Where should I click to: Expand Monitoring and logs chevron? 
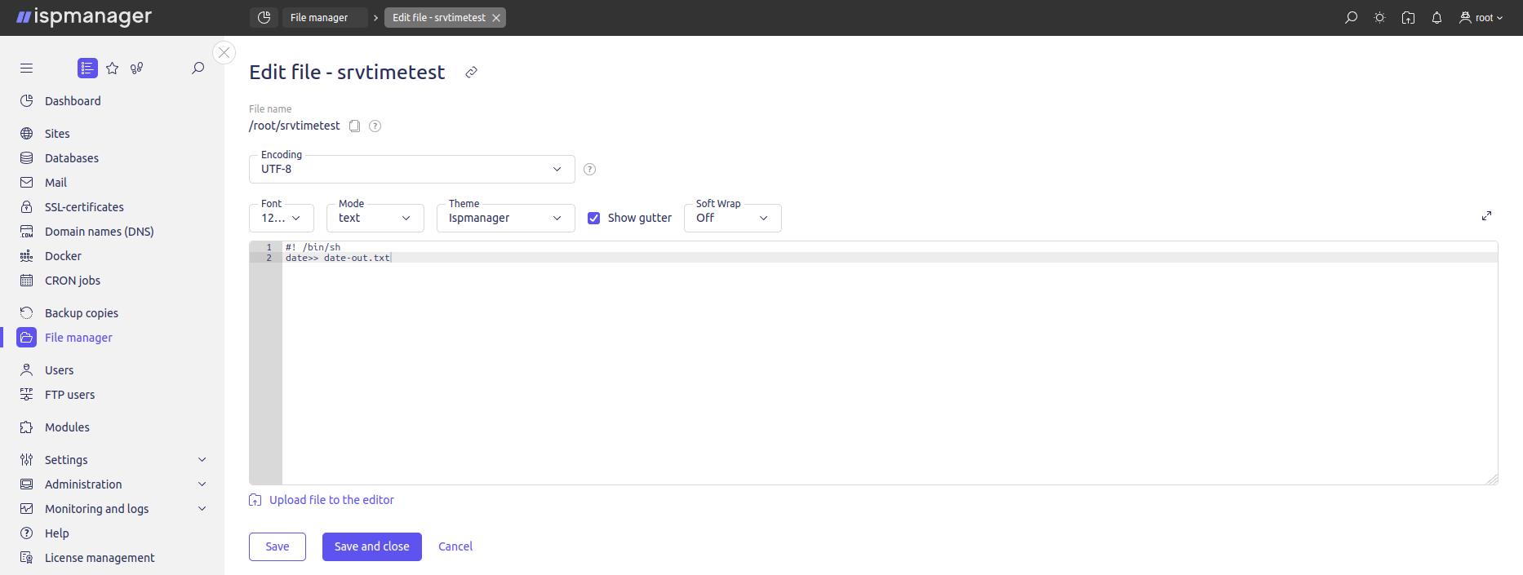[x=202, y=509]
